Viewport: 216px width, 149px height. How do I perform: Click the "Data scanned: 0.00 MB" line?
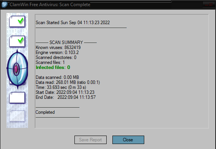click(57, 77)
